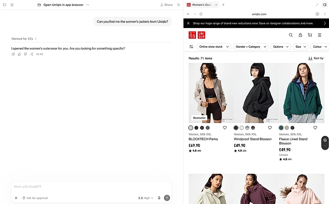Click the English UNIQLO logo
The width and height of the screenshot is (329, 204).
pyautogui.click(x=202, y=35)
